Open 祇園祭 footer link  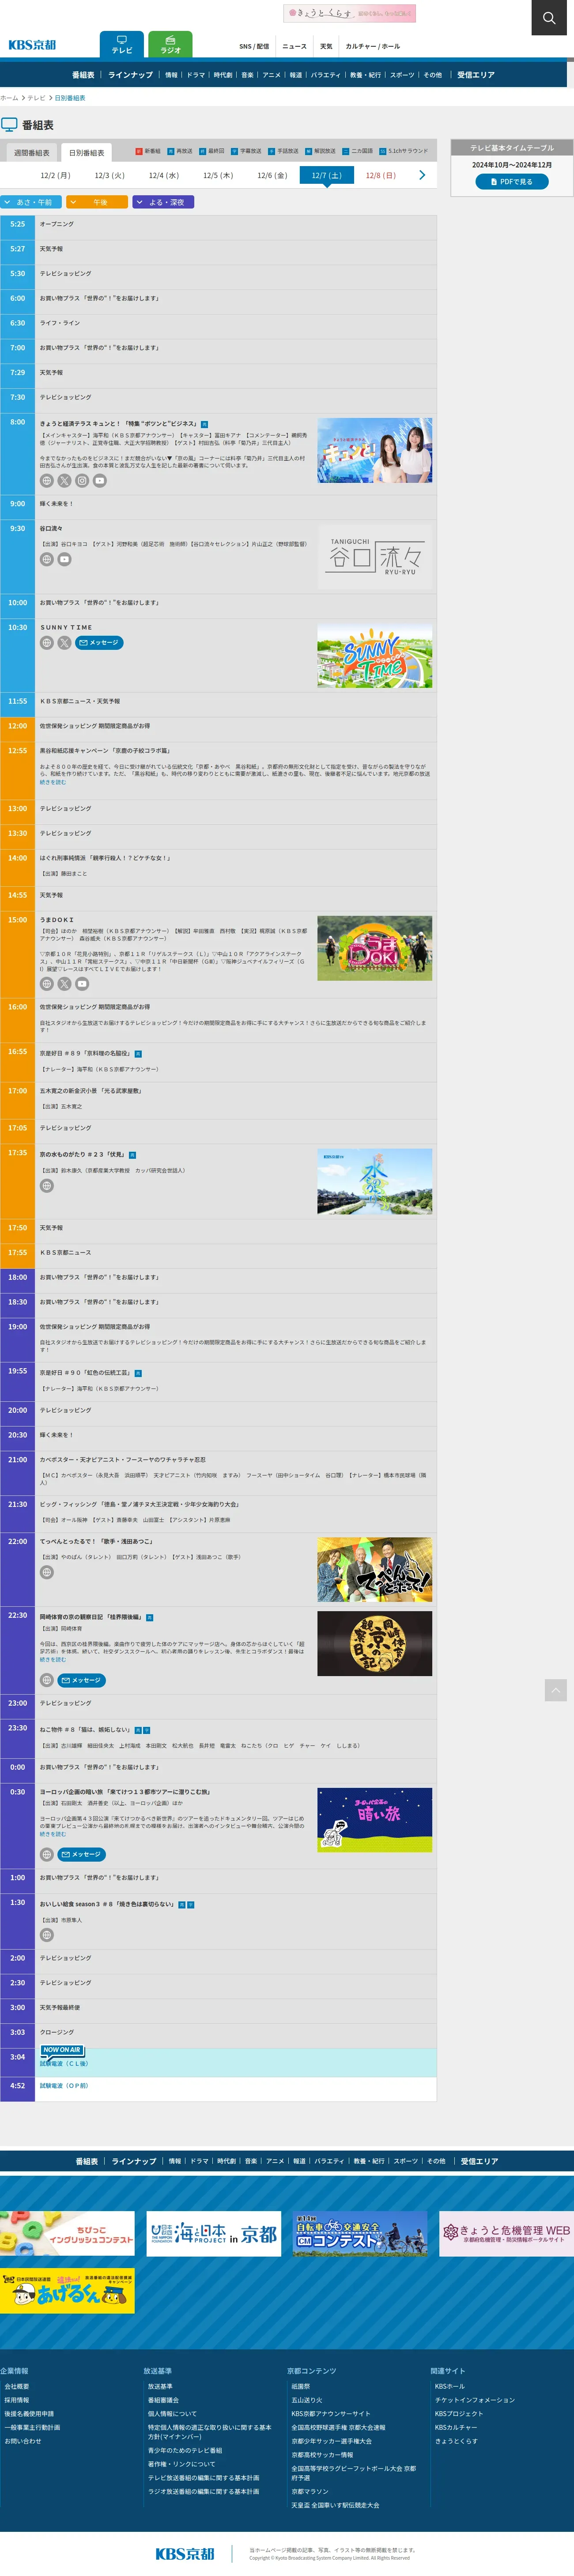tap(301, 2386)
